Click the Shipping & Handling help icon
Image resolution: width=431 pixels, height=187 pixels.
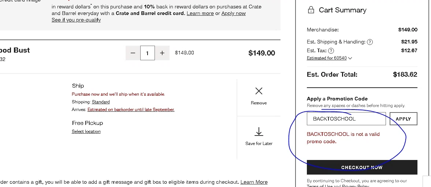(x=370, y=42)
